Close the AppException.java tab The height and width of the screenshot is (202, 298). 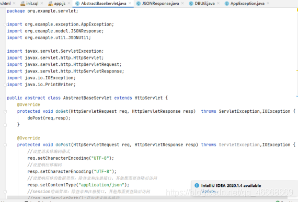268,3
